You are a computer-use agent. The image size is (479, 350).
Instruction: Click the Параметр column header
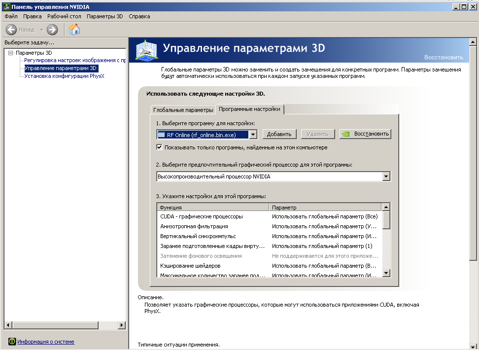325,207
